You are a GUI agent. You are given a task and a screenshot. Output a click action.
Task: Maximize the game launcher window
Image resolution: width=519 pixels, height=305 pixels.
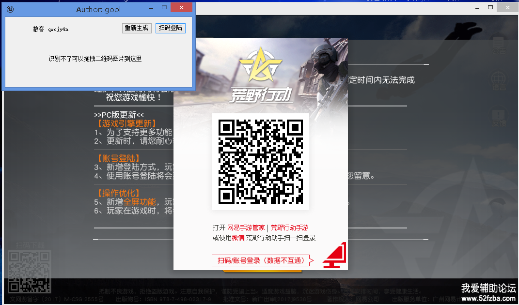[x=490, y=7]
